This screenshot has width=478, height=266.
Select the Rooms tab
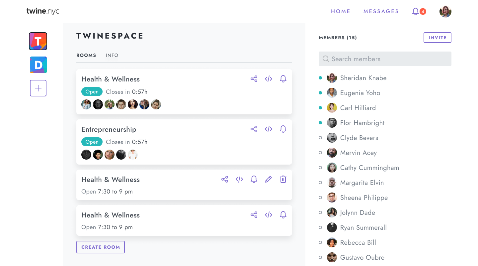(x=86, y=55)
